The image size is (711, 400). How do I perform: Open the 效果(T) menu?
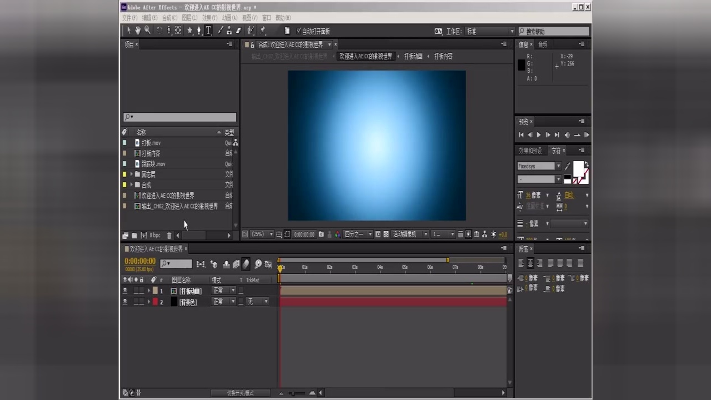click(x=209, y=18)
